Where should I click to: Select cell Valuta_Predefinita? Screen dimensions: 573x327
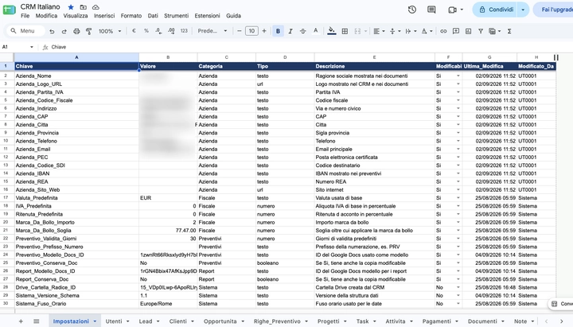(x=76, y=198)
